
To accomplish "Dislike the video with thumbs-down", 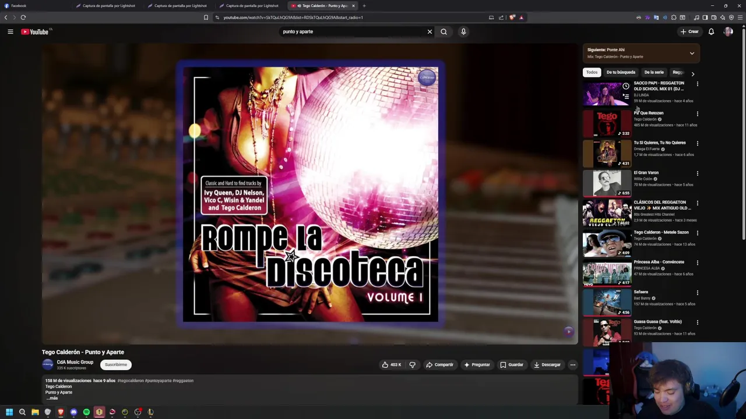I will [x=412, y=365].
